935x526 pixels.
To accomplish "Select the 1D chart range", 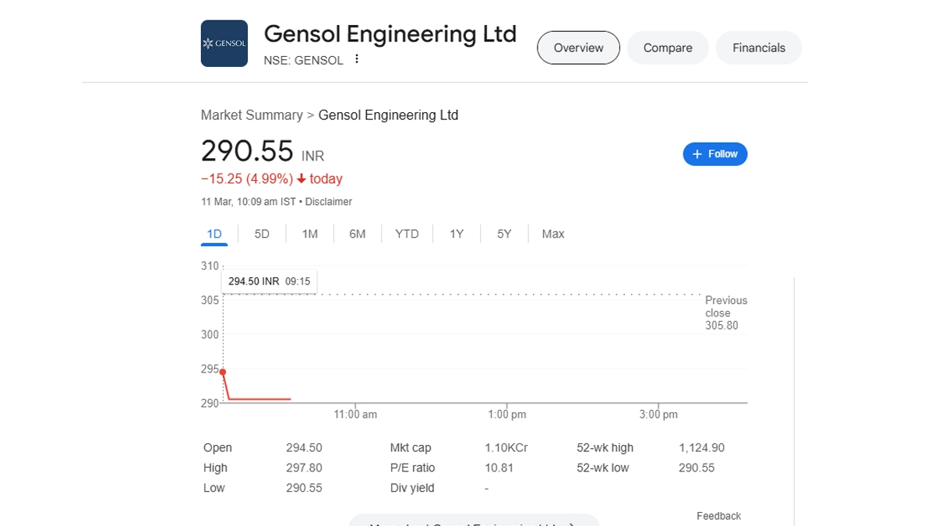I will (214, 234).
